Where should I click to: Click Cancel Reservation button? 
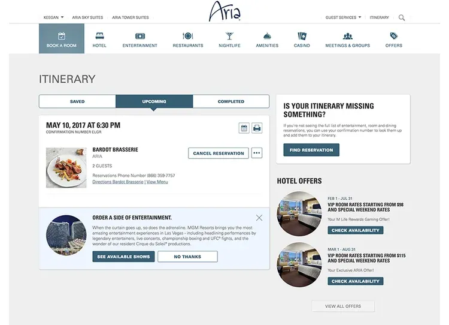click(219, 153)
